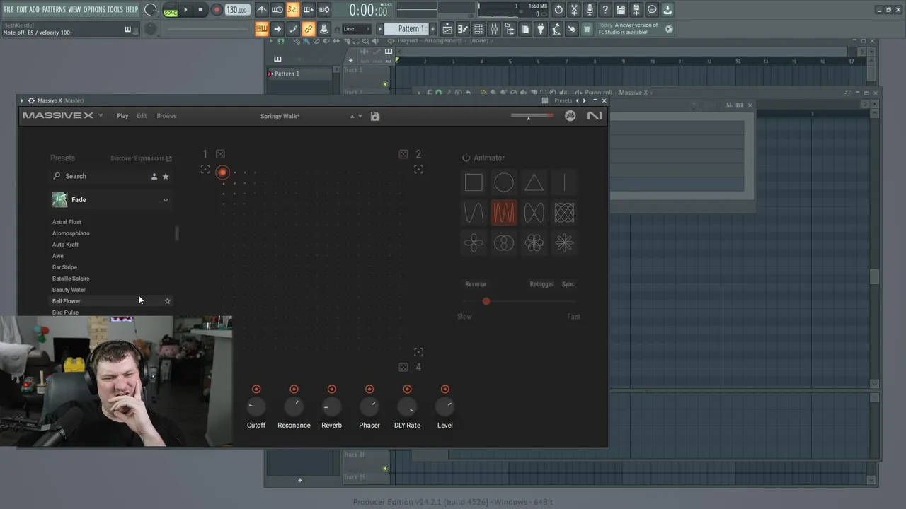Filter presets by user icon

point(154,176)
